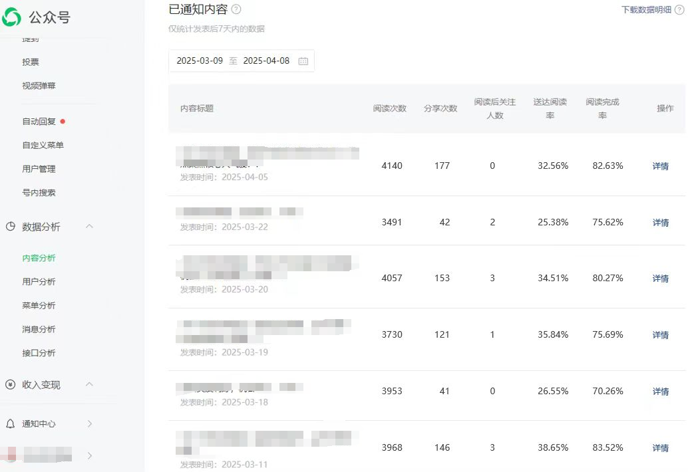Select 自动回复 menu item

[x=39, y=122]
